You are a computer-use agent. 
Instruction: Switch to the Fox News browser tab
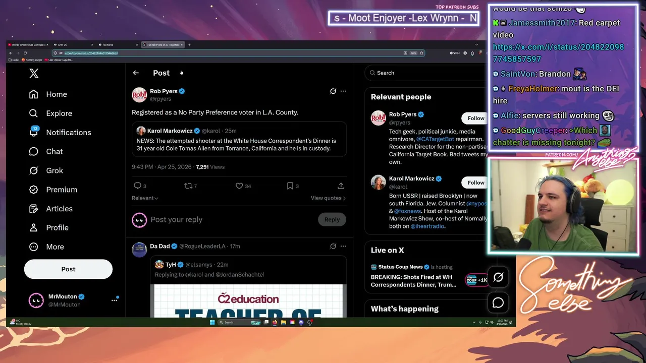(117, 45)
